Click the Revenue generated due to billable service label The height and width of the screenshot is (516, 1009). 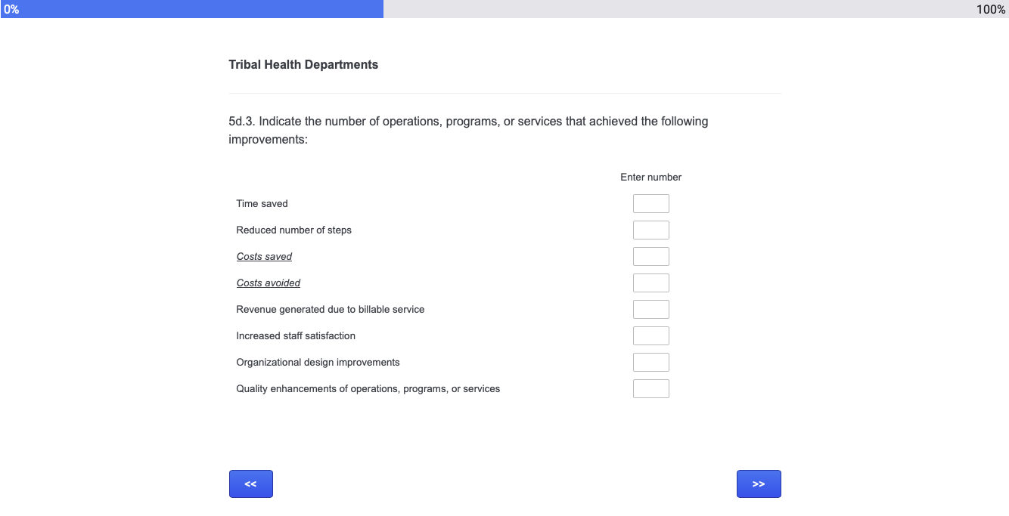click(330, 310)
